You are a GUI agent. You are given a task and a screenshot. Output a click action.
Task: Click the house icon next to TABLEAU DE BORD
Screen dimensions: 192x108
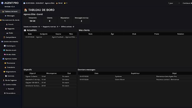click(25, 10)
